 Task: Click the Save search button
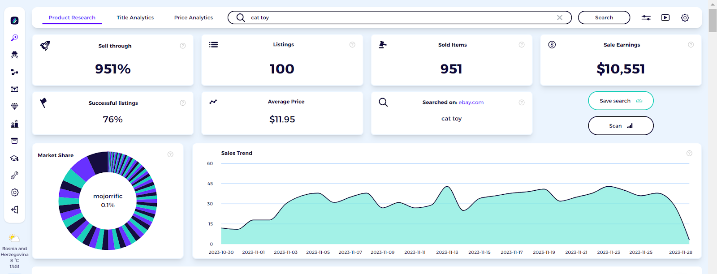pos(621,101)
